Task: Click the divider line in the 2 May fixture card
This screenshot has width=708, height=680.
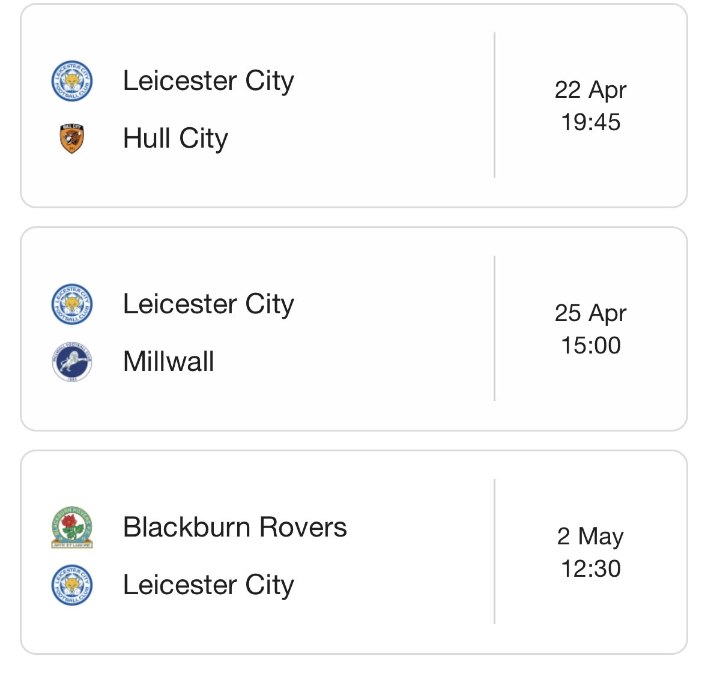Action: pyautogui.click(x=494, y=552)
